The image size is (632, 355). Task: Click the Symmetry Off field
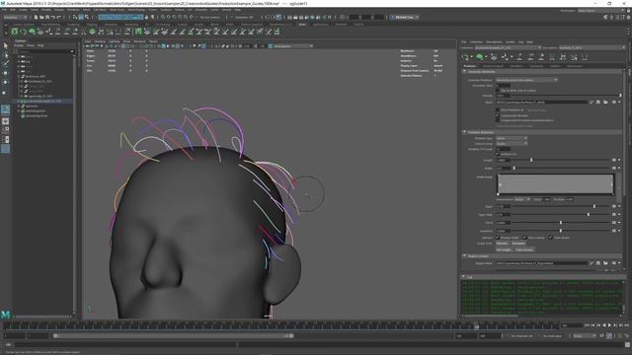click(244, 18)
